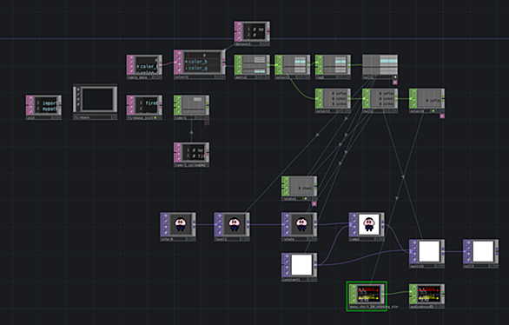
Task: Click the timer1_callbacks node name label
Action: [190, 165]
